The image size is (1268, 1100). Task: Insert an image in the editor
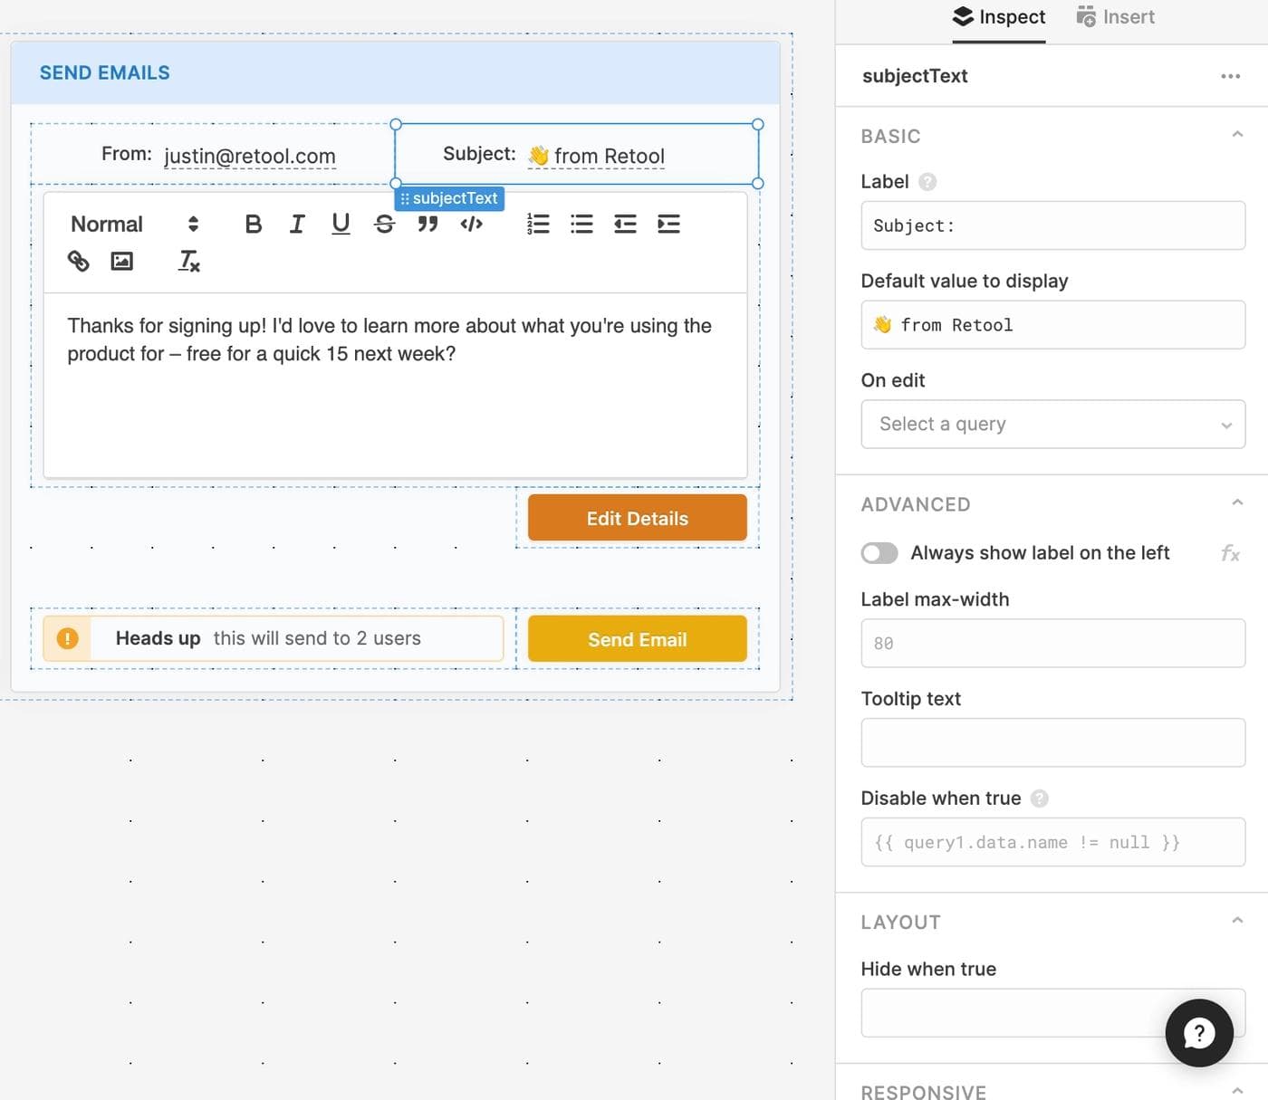pyautogui.click(x=121, y=262)
